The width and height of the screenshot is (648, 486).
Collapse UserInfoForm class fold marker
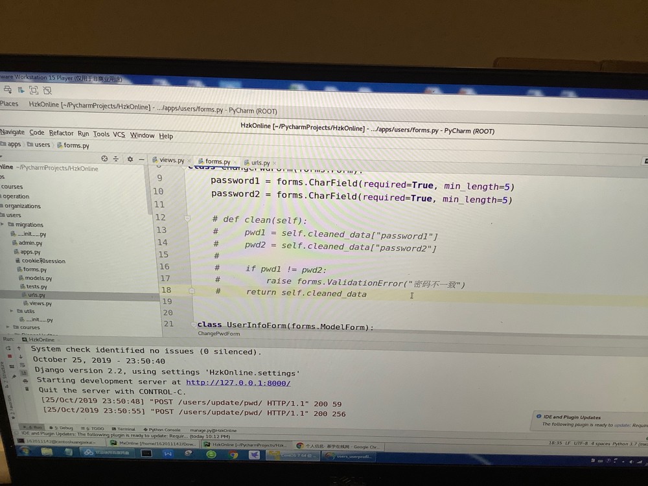pos(193,325)
